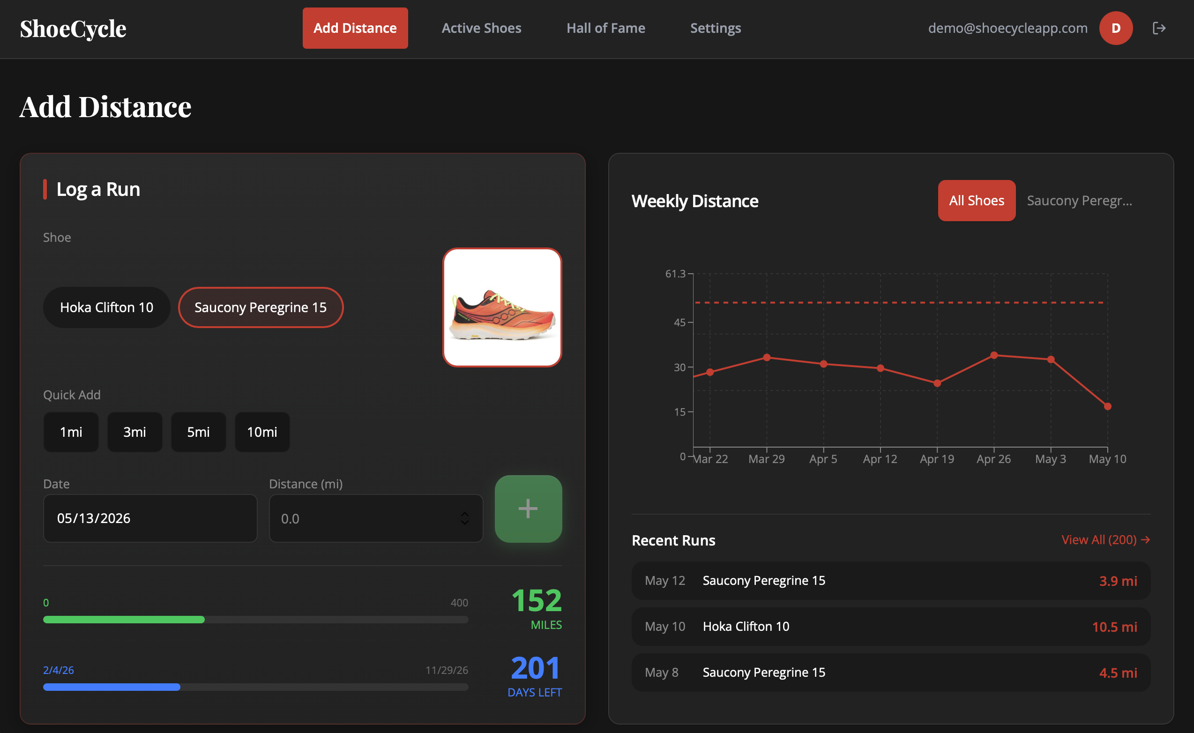Open the Add Distance tab
1194x733 pixels.
coord(355,28)
